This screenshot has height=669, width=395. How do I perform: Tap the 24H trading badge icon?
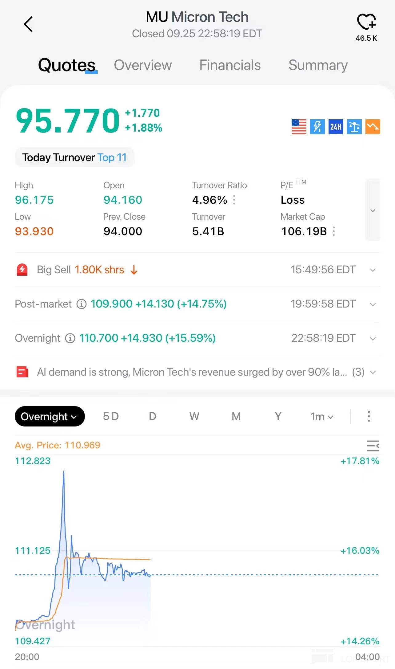(336, 127)
